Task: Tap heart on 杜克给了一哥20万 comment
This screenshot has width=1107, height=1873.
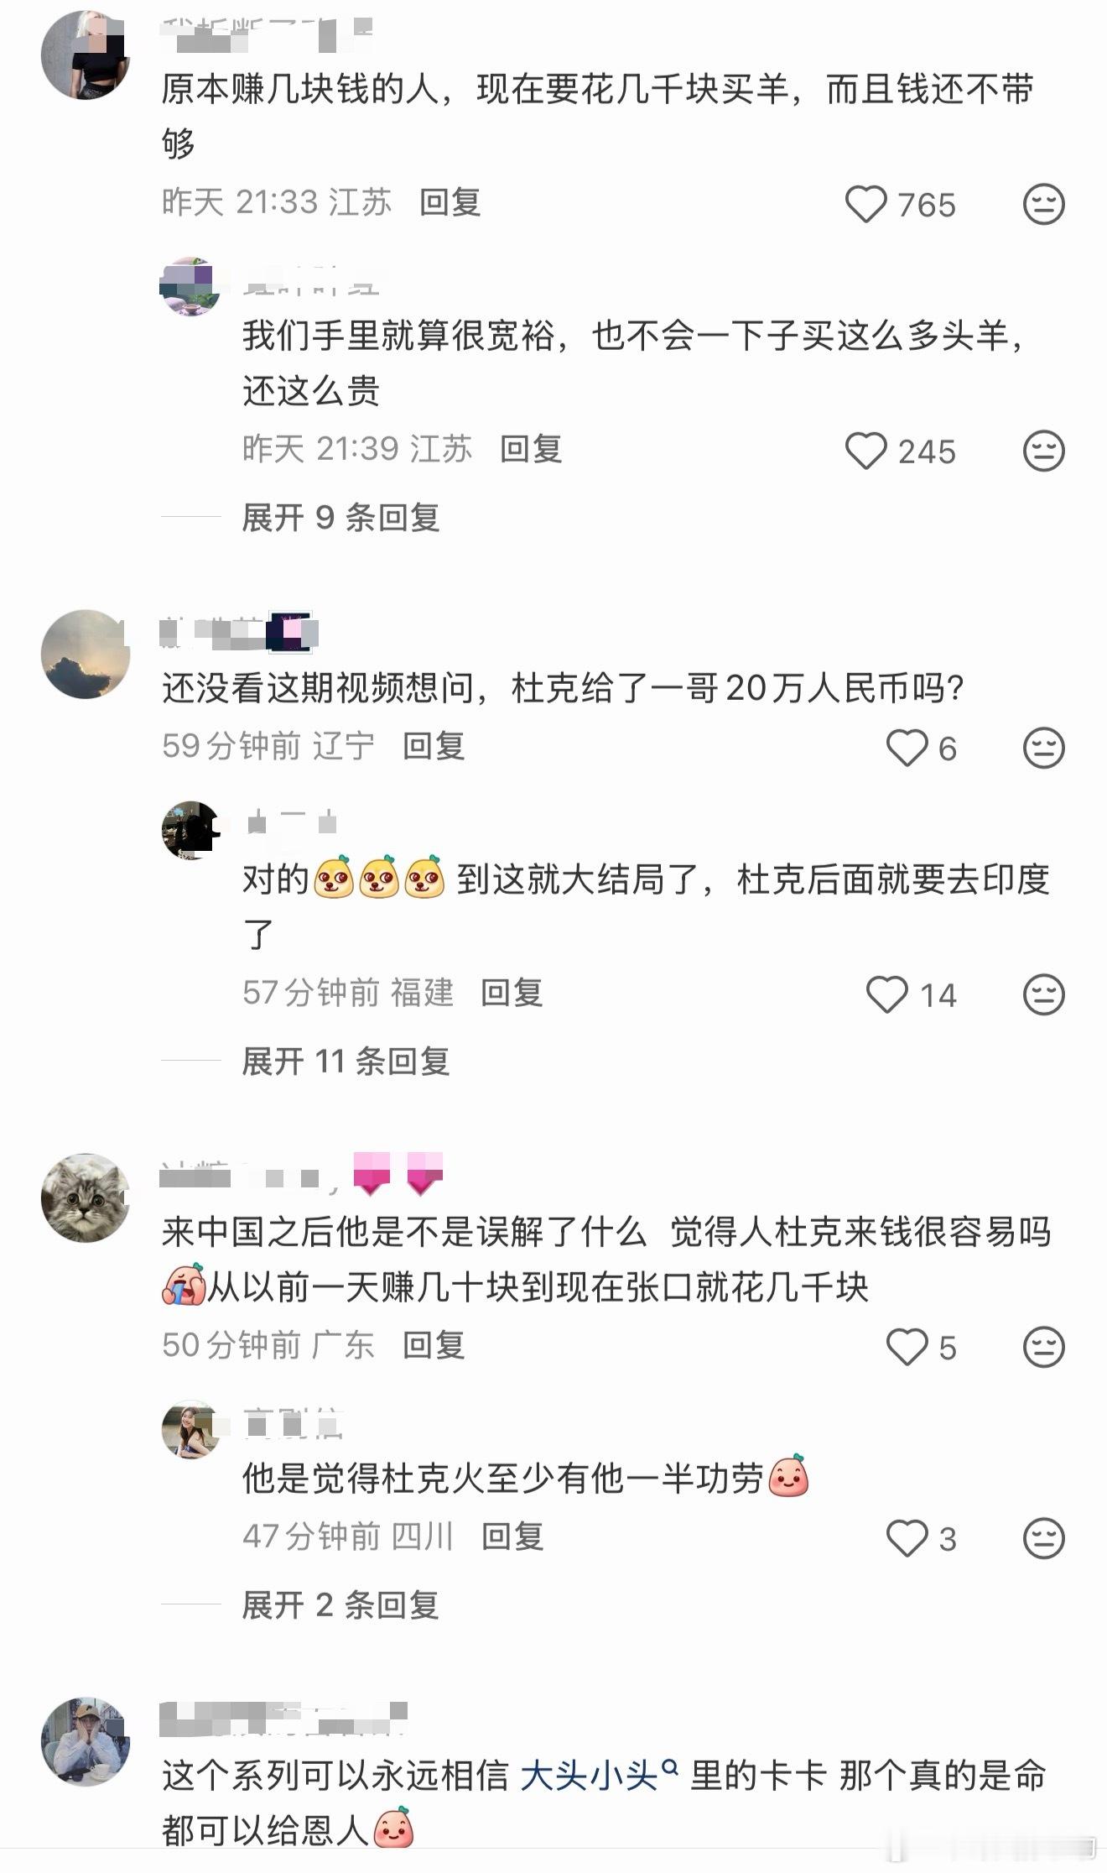Action: click(x=907, y=748)
